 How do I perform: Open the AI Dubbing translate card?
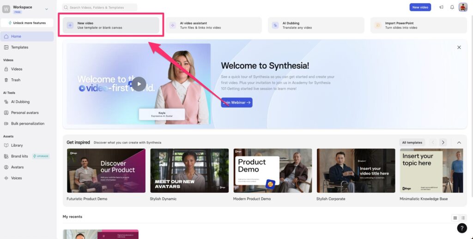click(x=316, y=25)
